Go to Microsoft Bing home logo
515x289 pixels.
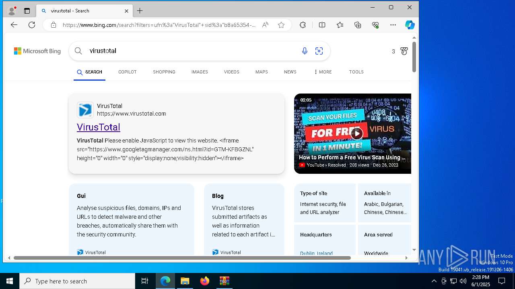(37, 51)
